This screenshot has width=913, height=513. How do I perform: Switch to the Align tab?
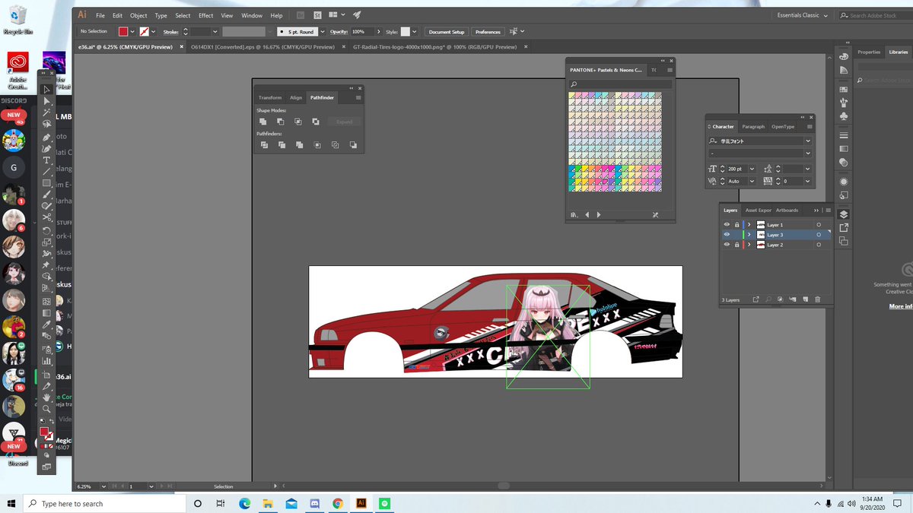tap(295, 97)
